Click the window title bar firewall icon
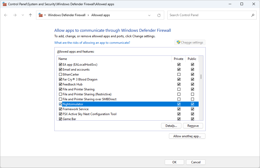 [4, 4]
